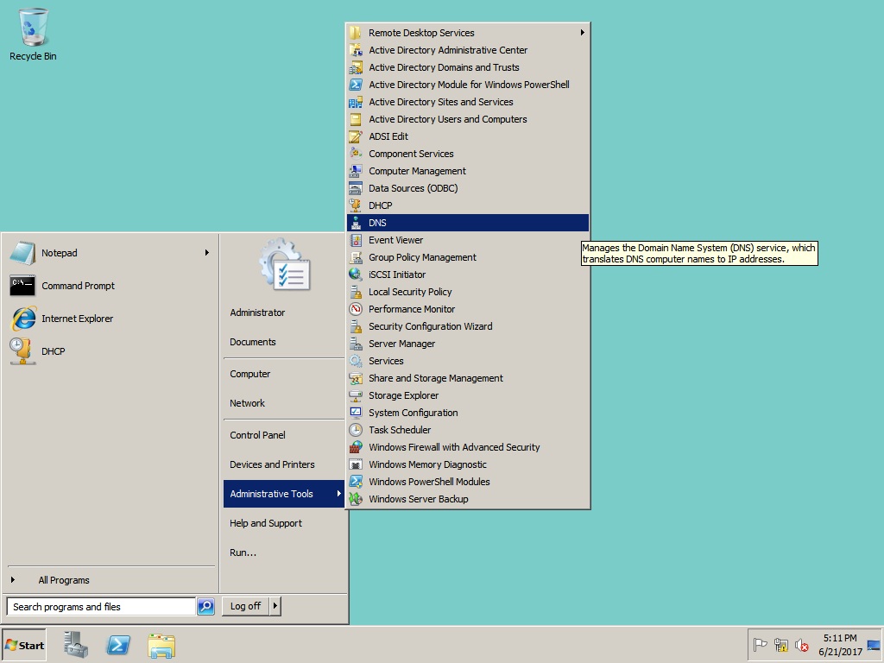Open Recycle Bin on desktop

pos(33,34)
